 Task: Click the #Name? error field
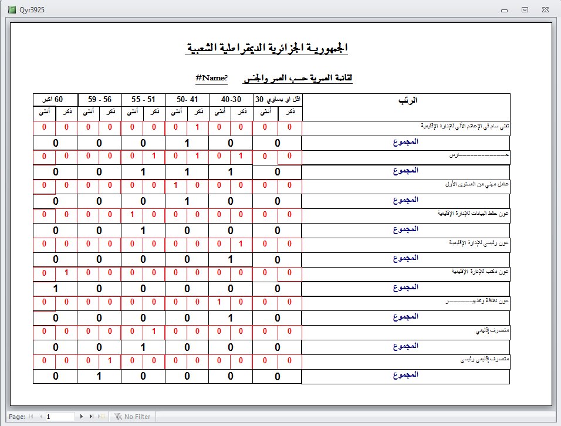pyautogui.click(x=211, y=77)
